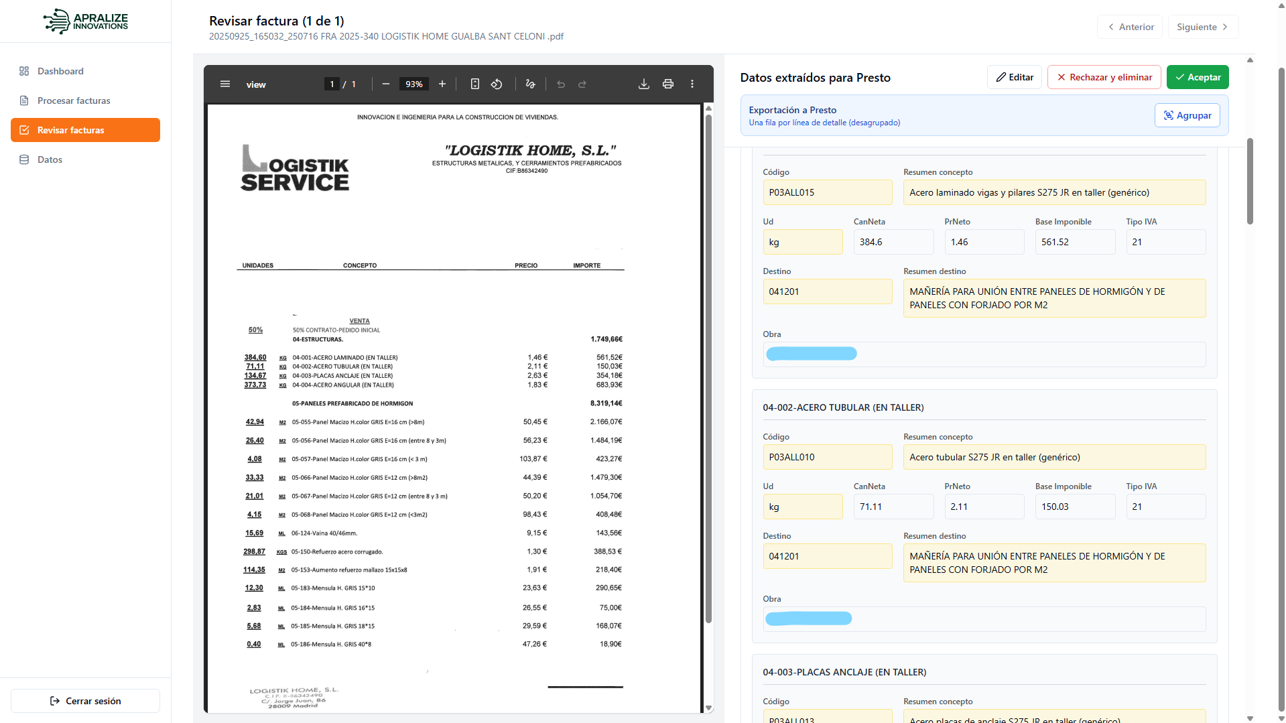
Task: Click the 04-003-PLACAS ANCLAJE section heading
Action: (x=844, y=672)
